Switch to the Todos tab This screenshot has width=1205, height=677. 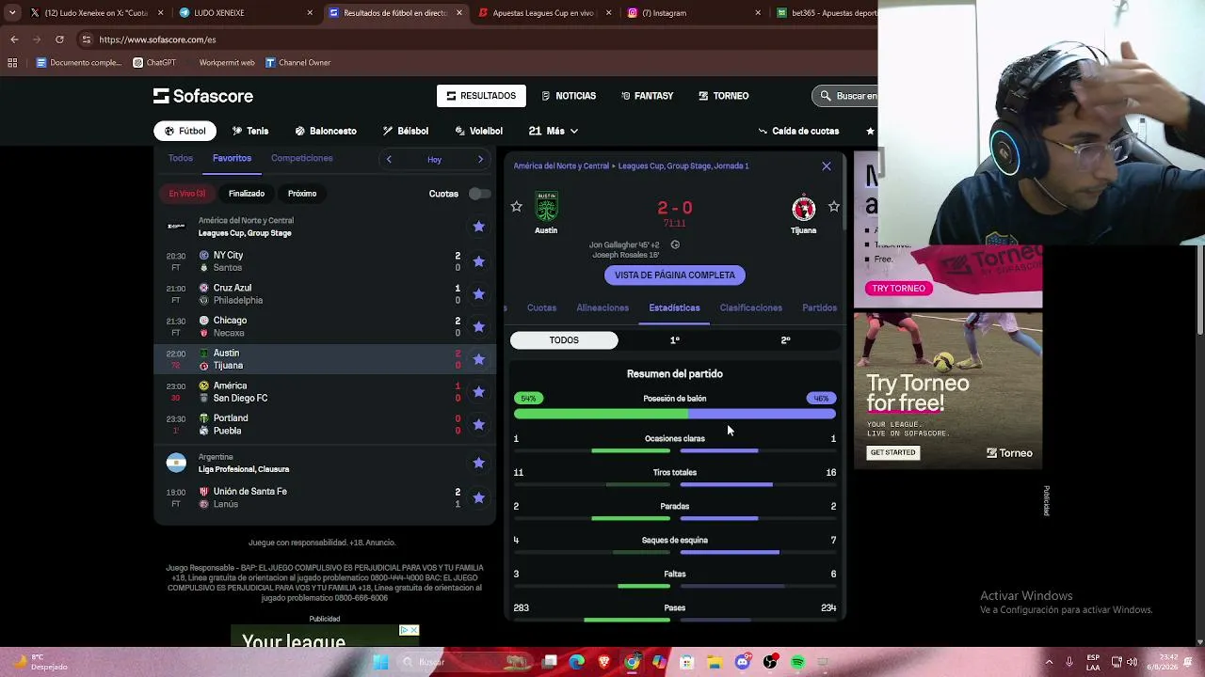181,158
